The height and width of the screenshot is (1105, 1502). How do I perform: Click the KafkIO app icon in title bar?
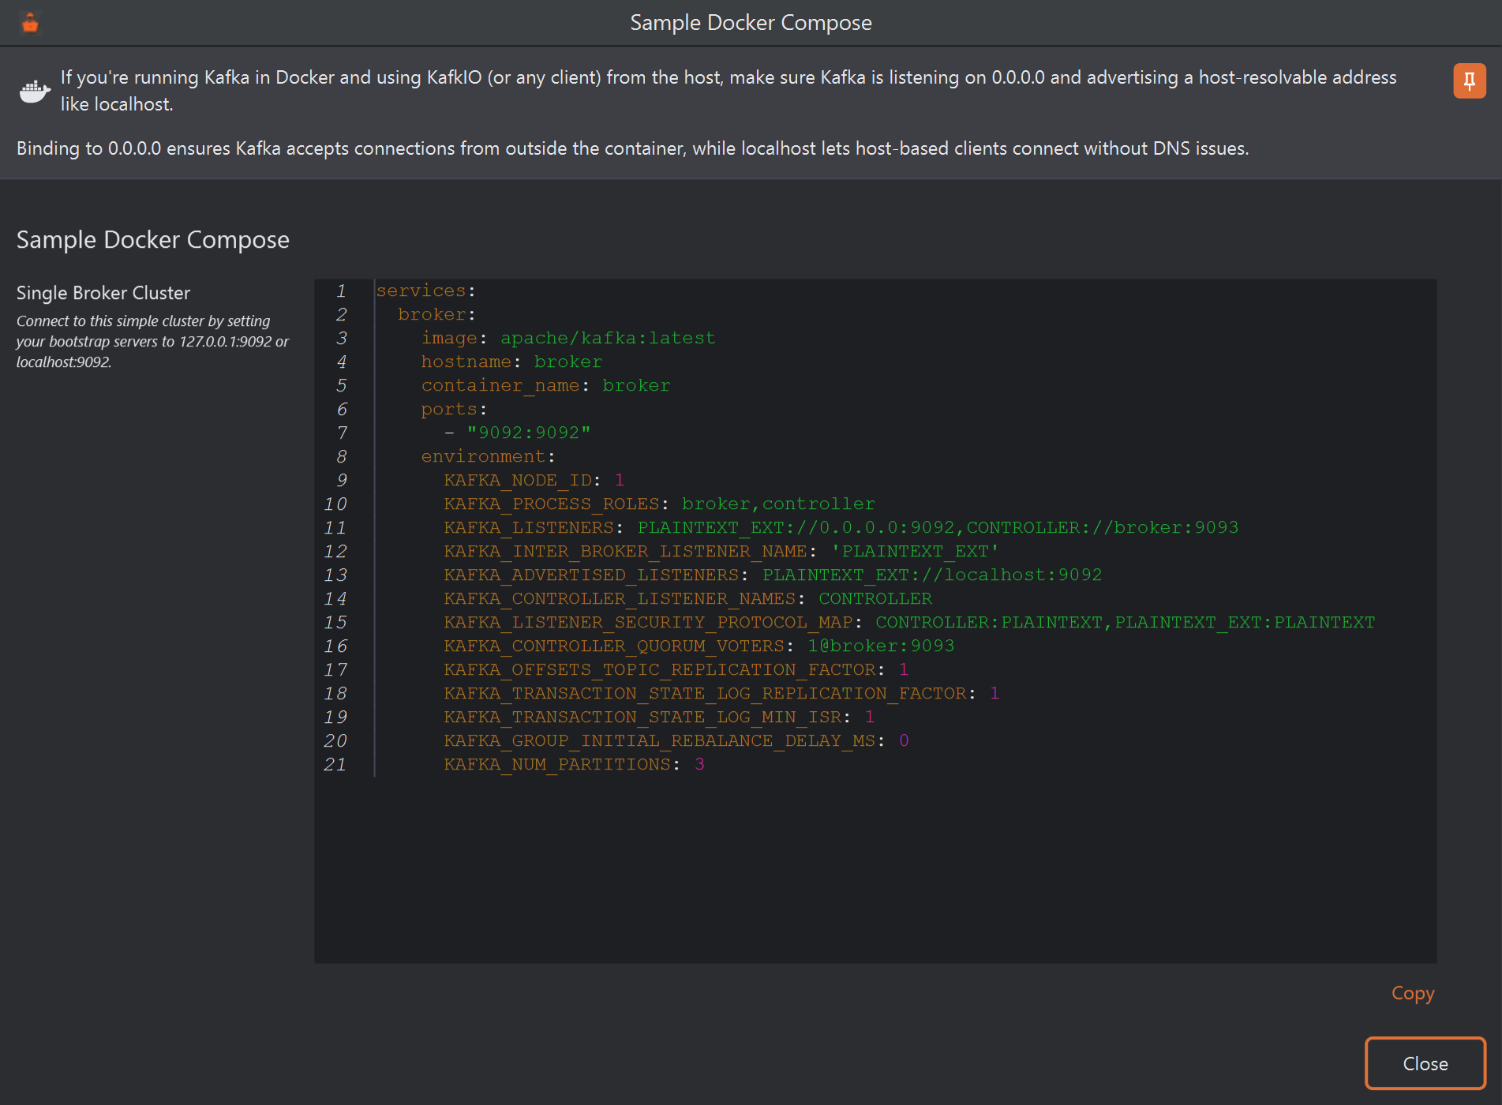point(30,23)
